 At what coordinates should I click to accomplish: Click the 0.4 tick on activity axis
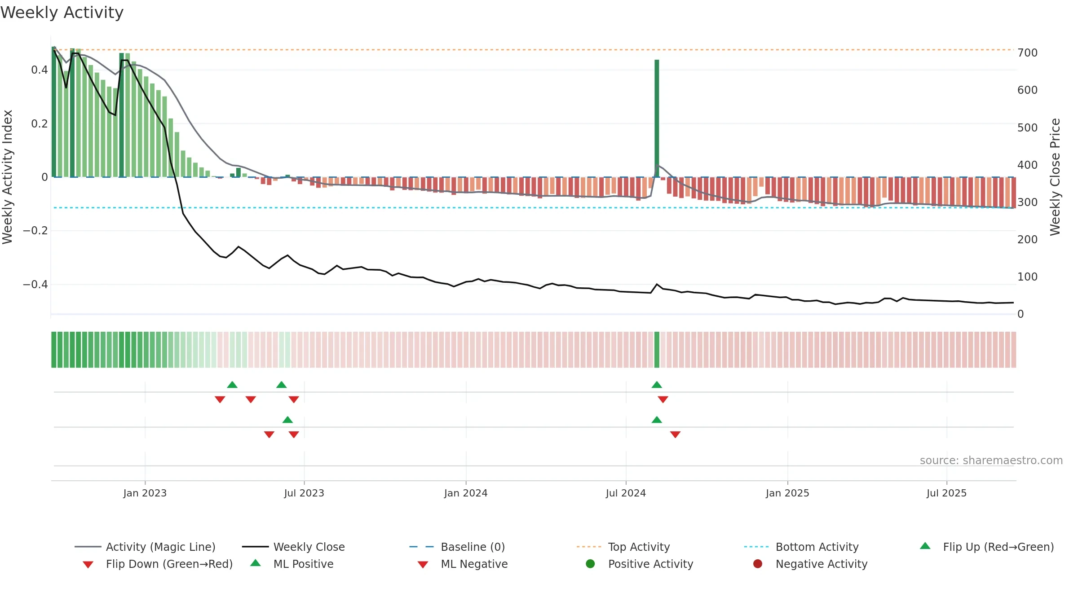pyautogui.click(x=40, y=70)
